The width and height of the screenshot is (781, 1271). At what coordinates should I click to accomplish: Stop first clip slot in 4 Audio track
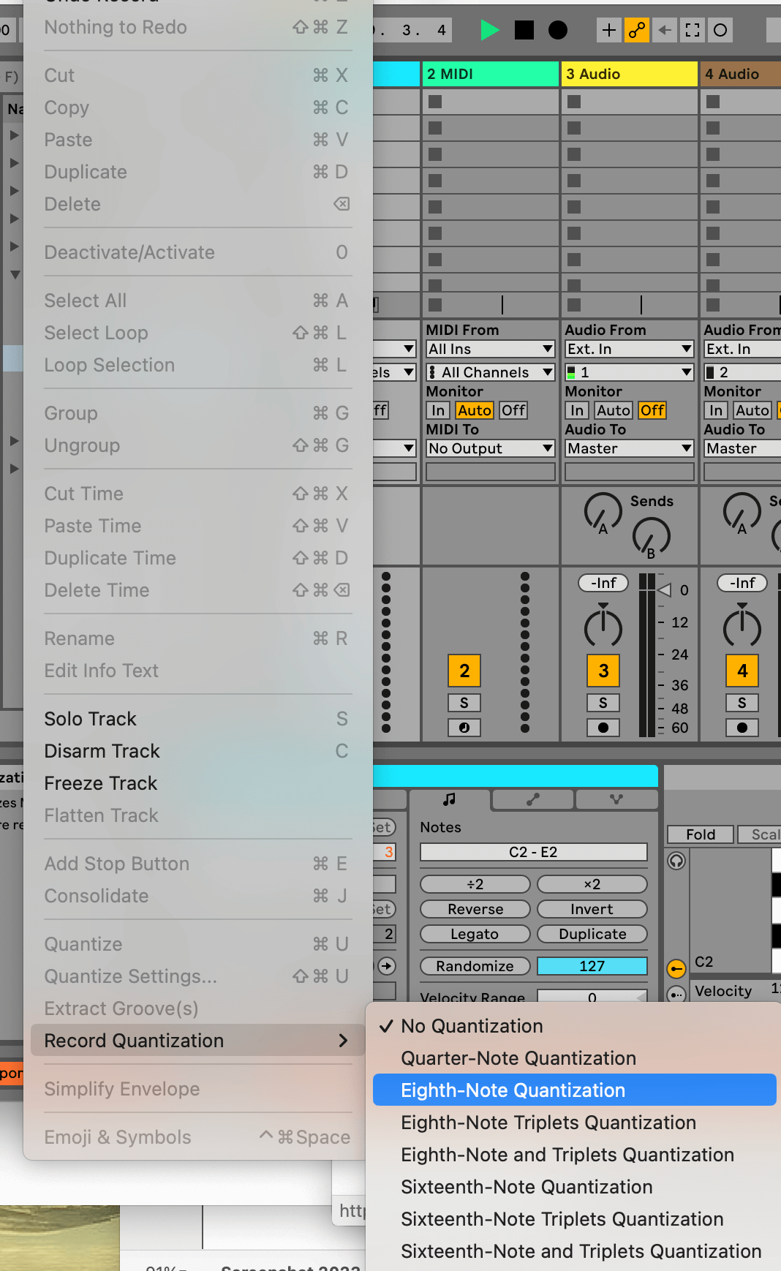point(713,102)
